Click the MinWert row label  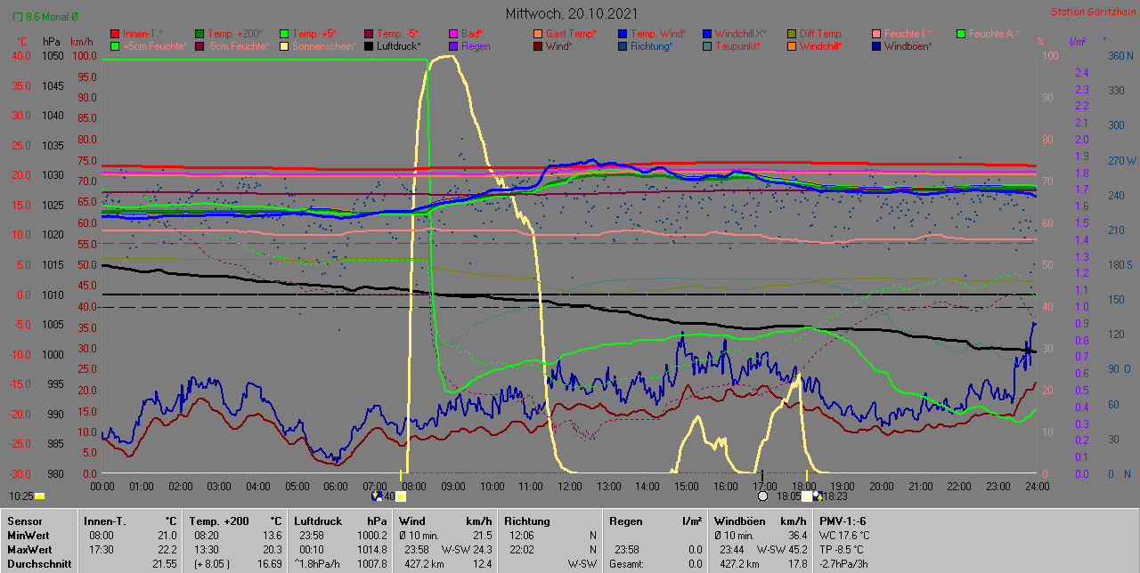(28, 535)
